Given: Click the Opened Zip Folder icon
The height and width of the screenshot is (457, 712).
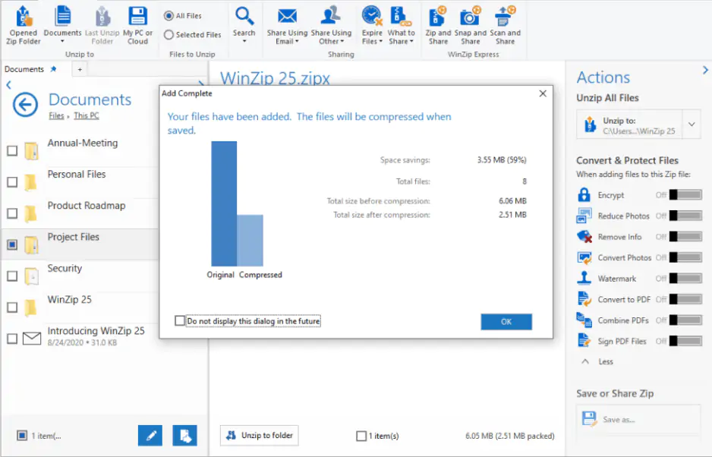Looking at the screenshot, I should pos(24,17).
